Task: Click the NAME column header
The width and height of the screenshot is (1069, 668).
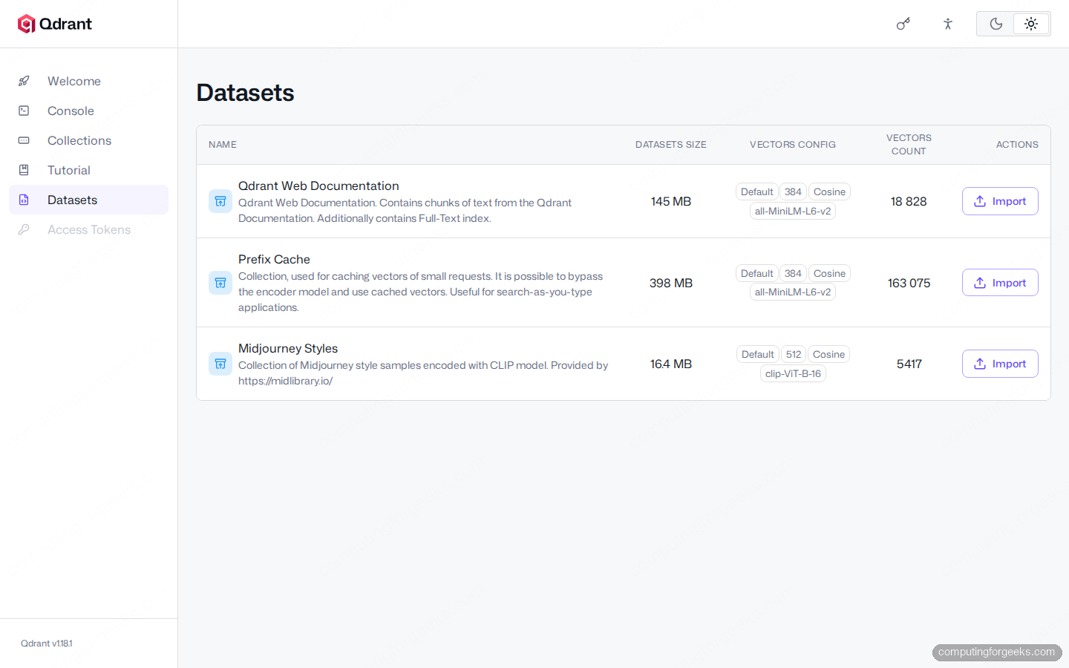Action: (x=223, y=145)
